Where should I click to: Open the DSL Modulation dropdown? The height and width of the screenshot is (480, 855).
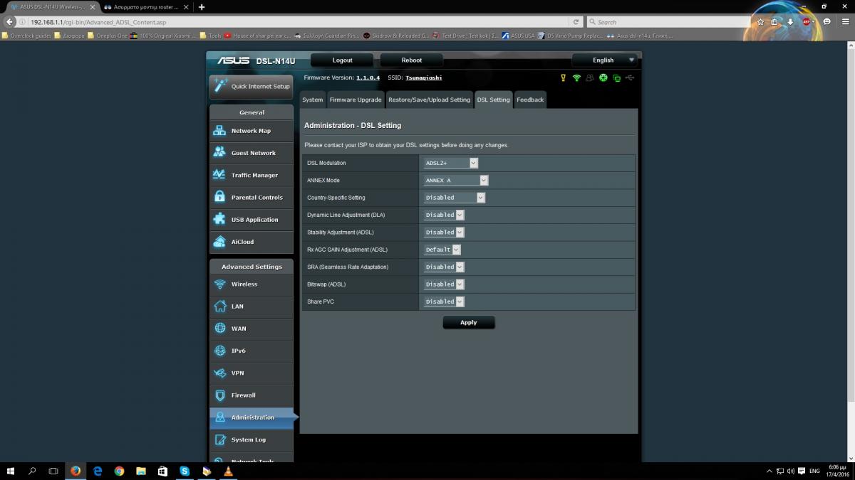point(451,163)
